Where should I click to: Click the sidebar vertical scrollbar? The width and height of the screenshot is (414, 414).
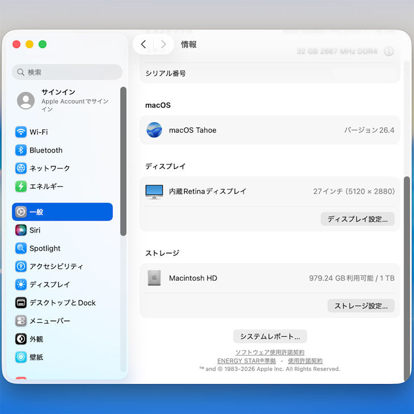pos(123,162)
